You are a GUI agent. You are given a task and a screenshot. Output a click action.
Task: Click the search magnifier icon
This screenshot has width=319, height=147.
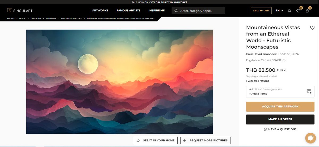pos(176,11)
